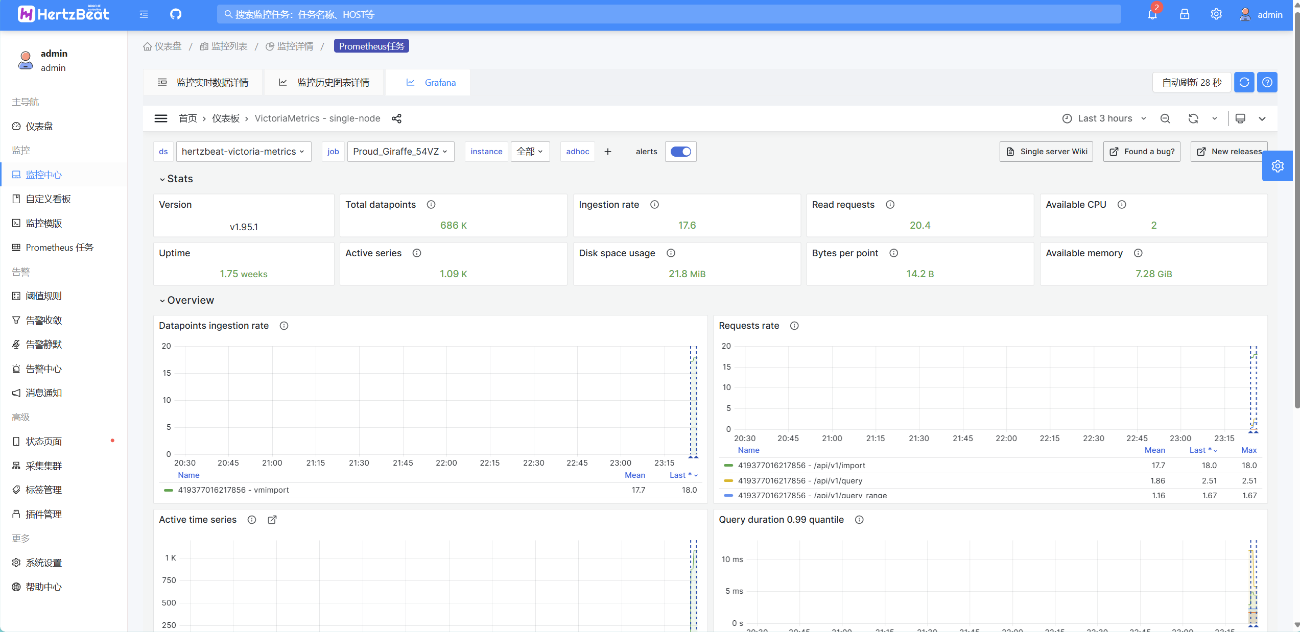The height and width of the screenshot is (632, 1300).
Task: Show info for Query duration panel
Action: click(859, 520)
